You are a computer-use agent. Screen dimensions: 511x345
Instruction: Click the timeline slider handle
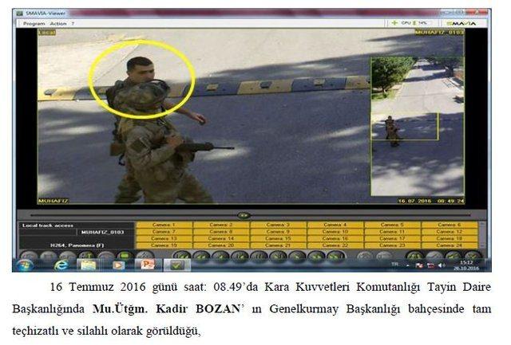click(244, 215)
